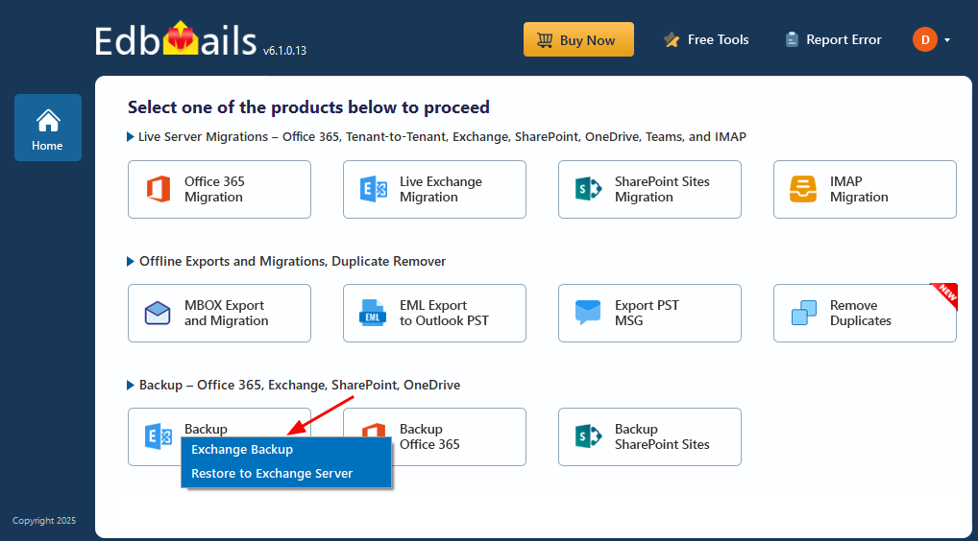978x541 pixels.
Task: Open the user account dropdown arrow
Action: (947, 40)
